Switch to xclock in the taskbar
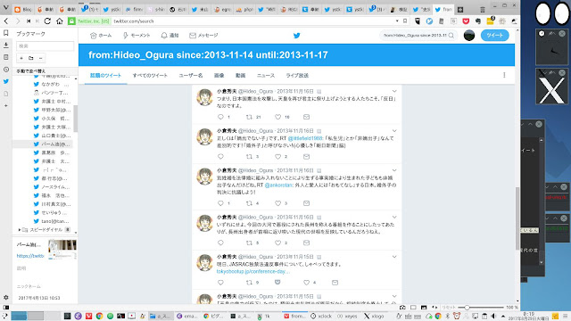The image size is (571, 321). (321, 316)
